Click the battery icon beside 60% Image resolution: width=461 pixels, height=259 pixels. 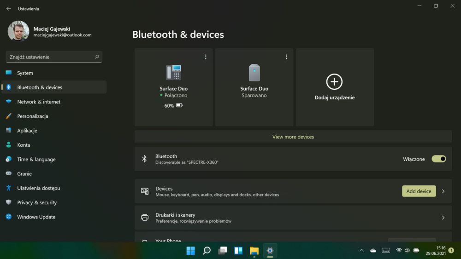click(x=179, y=105)
